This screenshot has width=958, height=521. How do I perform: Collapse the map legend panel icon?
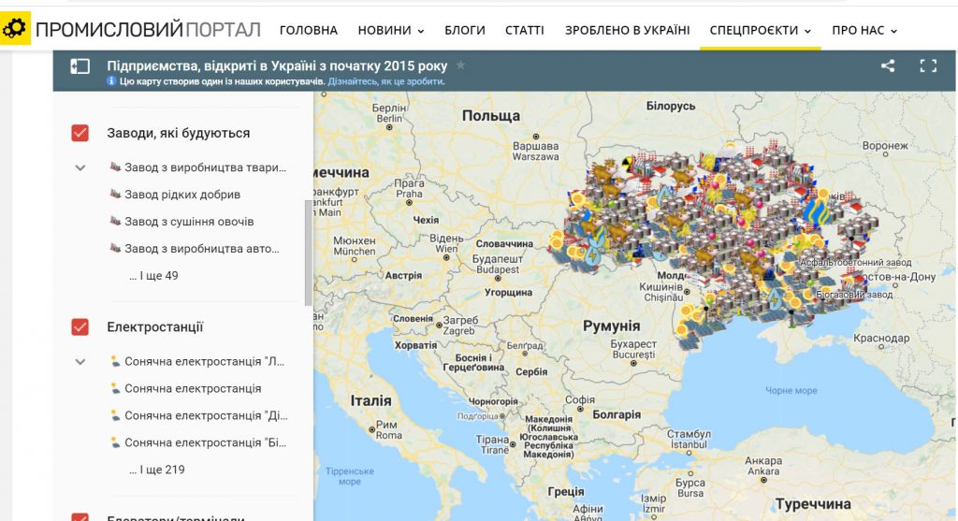tap(80, 66)
